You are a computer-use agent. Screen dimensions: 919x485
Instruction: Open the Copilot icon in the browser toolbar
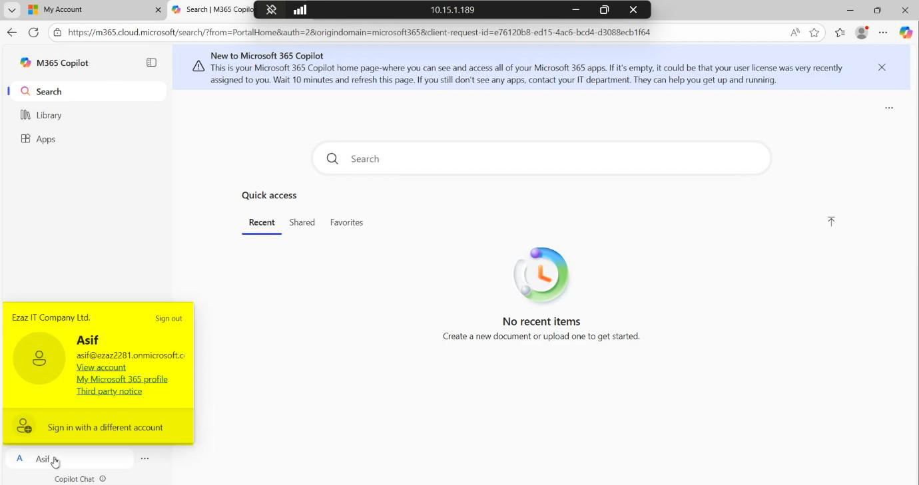pyautogui.click(x=906, y=32)
